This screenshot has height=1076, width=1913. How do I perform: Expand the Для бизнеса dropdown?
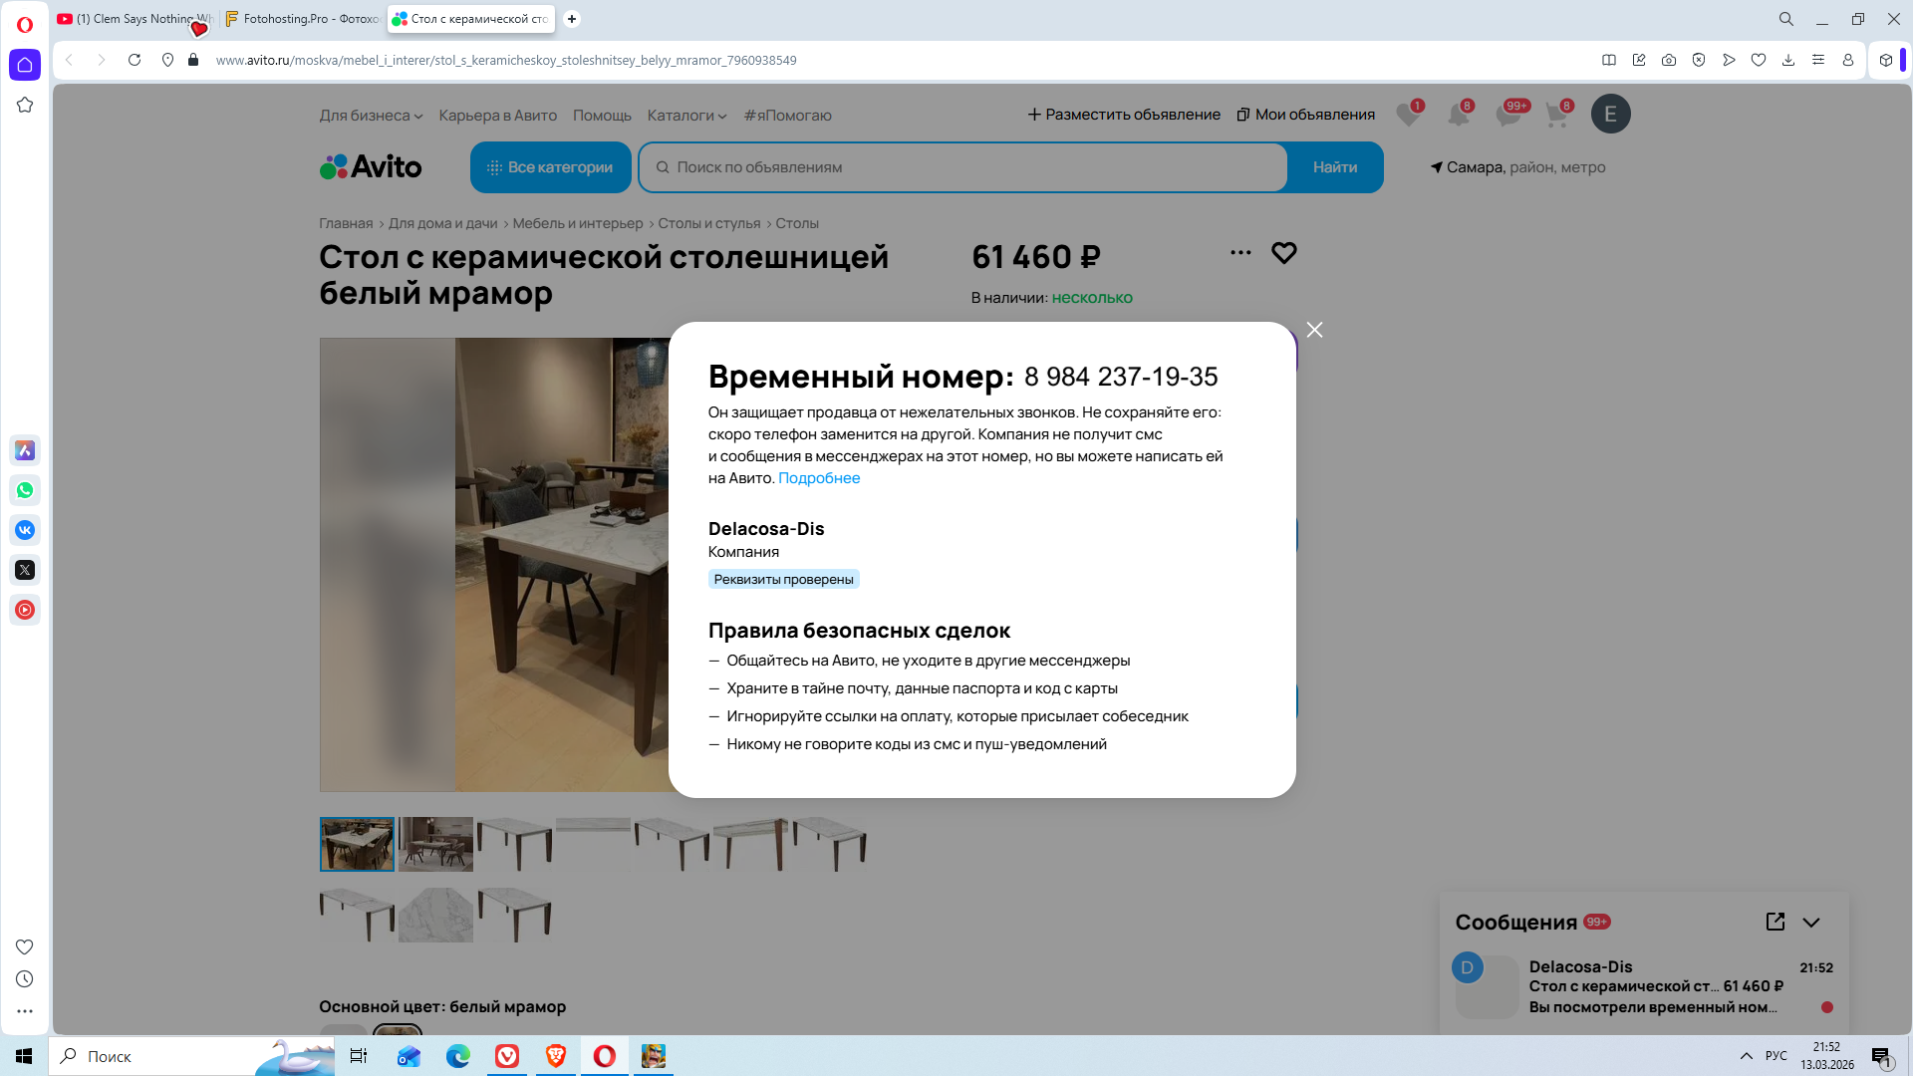pyautogui.click(x=371, y=116)
